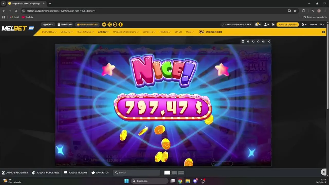Image resolution: width=329 pixels, height=185 pixels.
Task: Open settings gear dropdown
Action: (304, 24)
